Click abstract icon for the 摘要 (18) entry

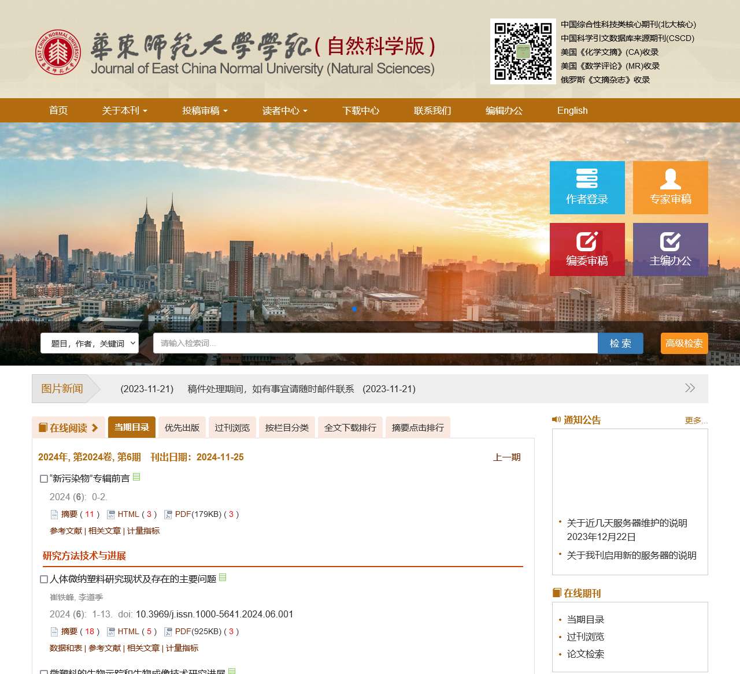pos(54,632)
